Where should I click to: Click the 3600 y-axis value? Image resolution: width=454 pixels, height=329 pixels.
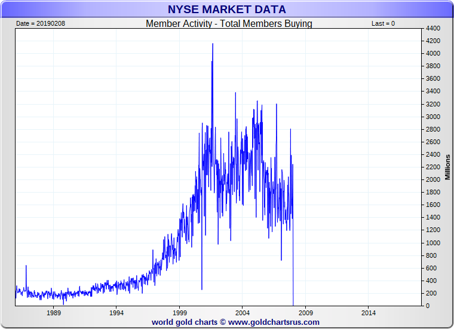[433, 78]
